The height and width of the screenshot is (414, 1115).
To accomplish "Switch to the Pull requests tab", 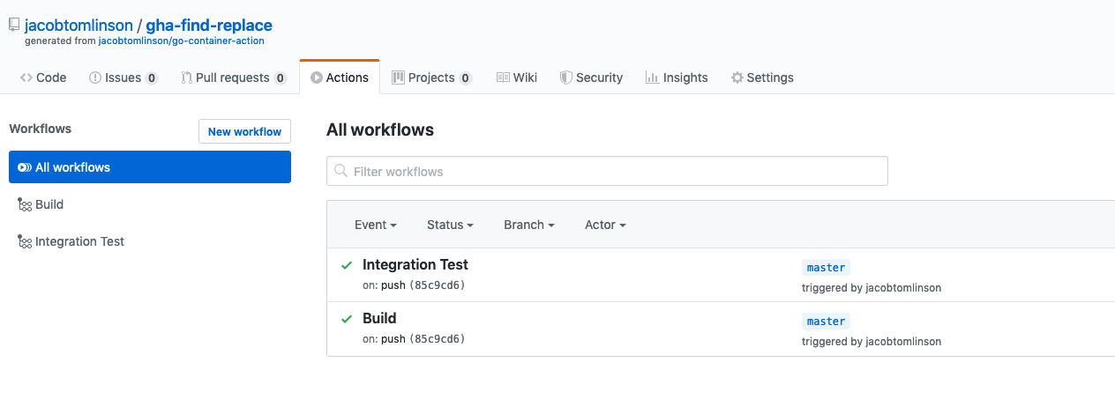I will coord(234,78).
